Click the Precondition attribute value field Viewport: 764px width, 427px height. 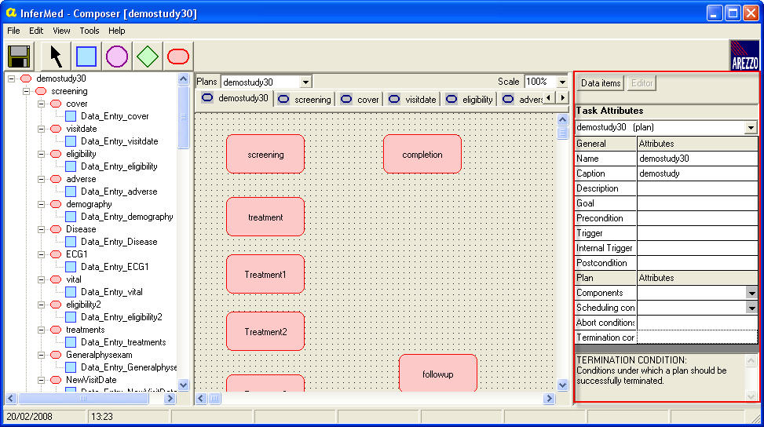pyautogui.click(x=697, y=219)
